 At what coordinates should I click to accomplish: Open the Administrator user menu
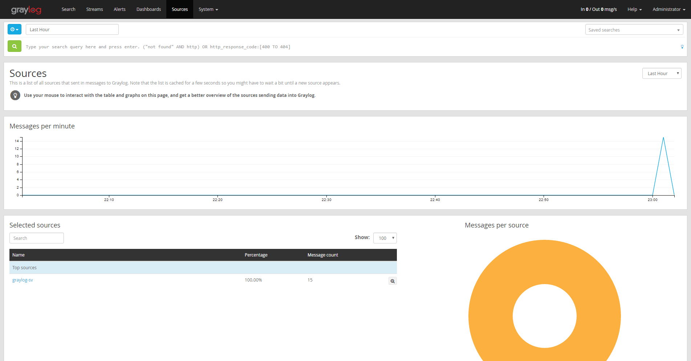[x=668, y=9]
